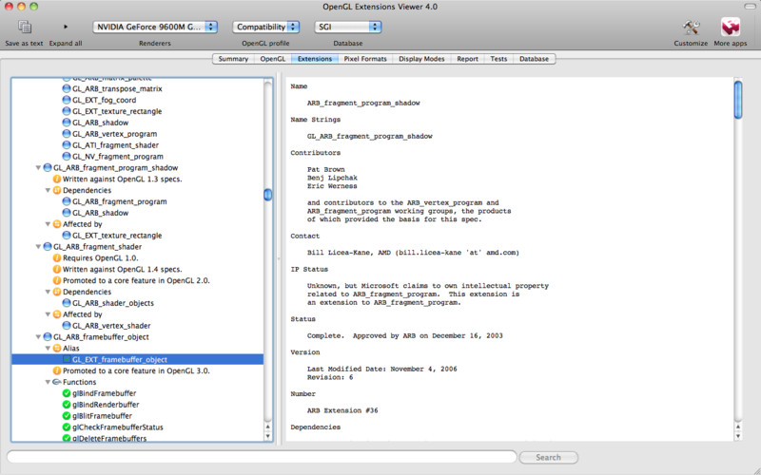Open the SGI database dropdown
Viewport: 761px width, 475px height.
coord(348,27)
